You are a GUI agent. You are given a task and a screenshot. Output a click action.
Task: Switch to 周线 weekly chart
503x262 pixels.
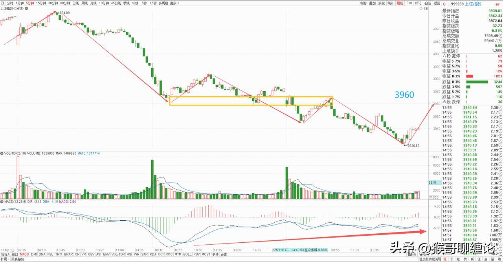[x=84, y=3]
